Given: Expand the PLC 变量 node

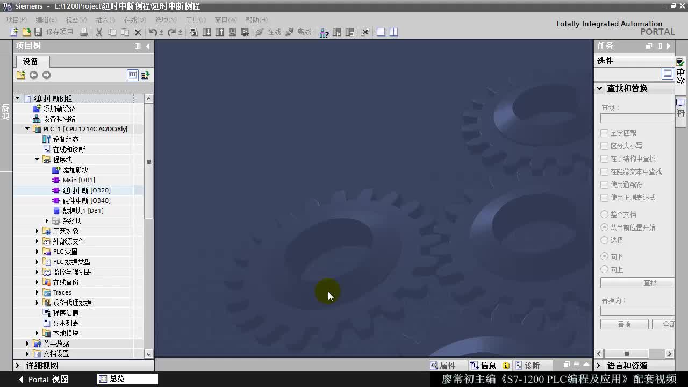Looking at the screenshot, I should tap(37, 252).
